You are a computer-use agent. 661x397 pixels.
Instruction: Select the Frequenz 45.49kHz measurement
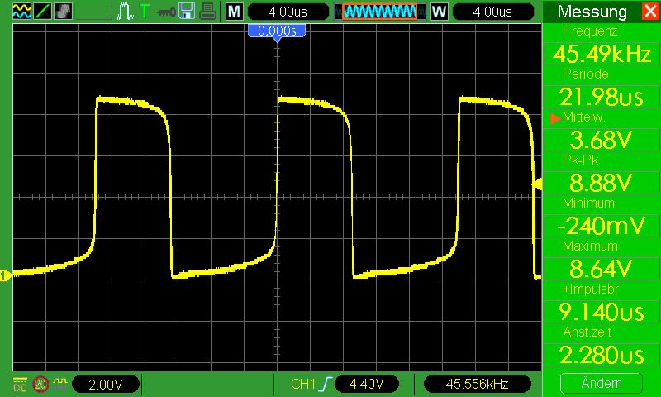(602, 45)
